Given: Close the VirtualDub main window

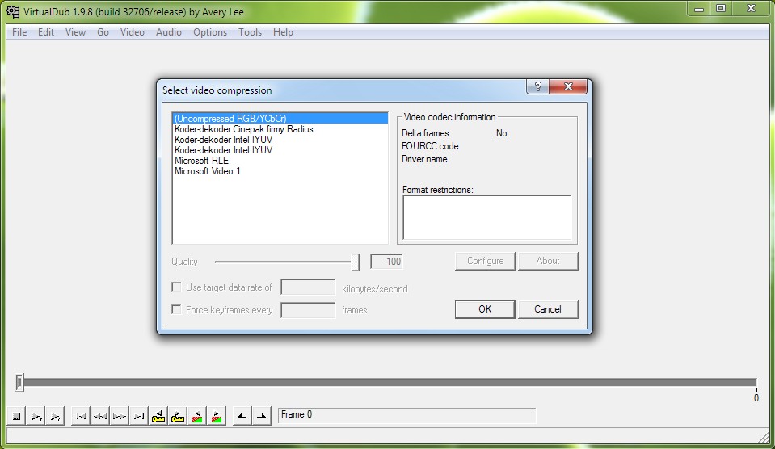Looking at the screenshot, I should pyautogui.click(x=752, y=8).
